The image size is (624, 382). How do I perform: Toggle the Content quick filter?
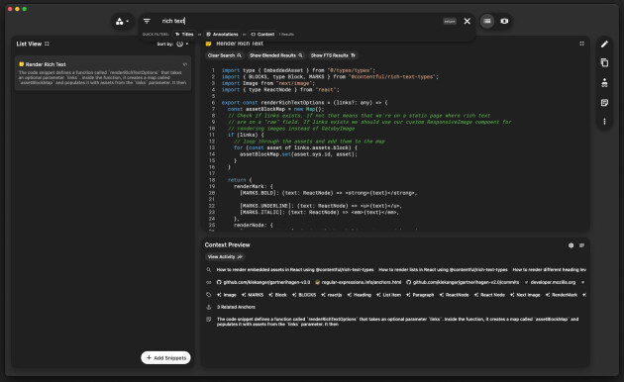pos(262,35)
